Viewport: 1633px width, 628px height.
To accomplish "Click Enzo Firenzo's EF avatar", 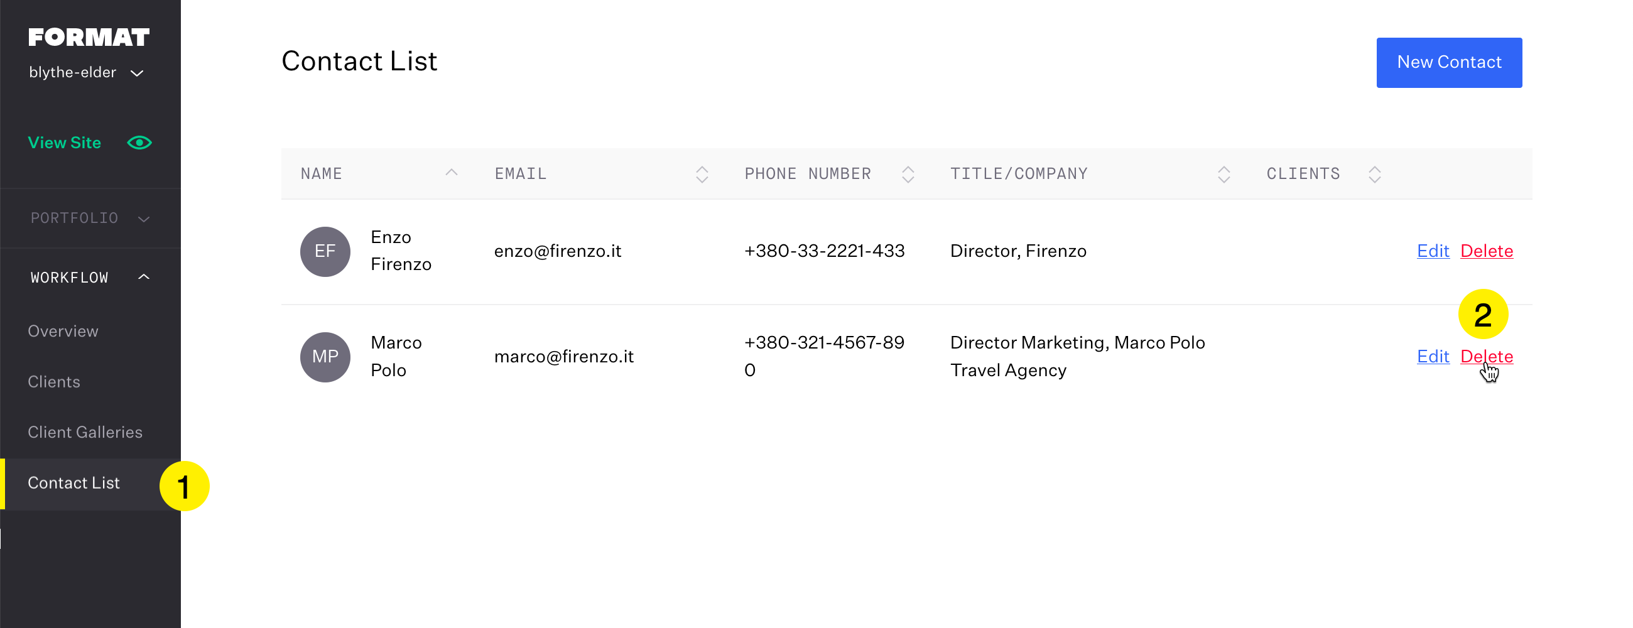I will (325, 251).
